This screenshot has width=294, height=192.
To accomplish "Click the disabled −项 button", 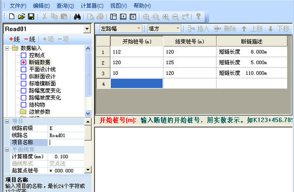I will point(63,39).
